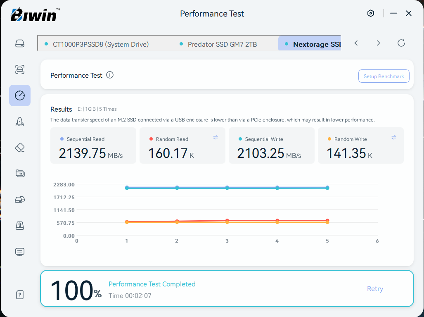Close the Biwin window

(409, 13)
